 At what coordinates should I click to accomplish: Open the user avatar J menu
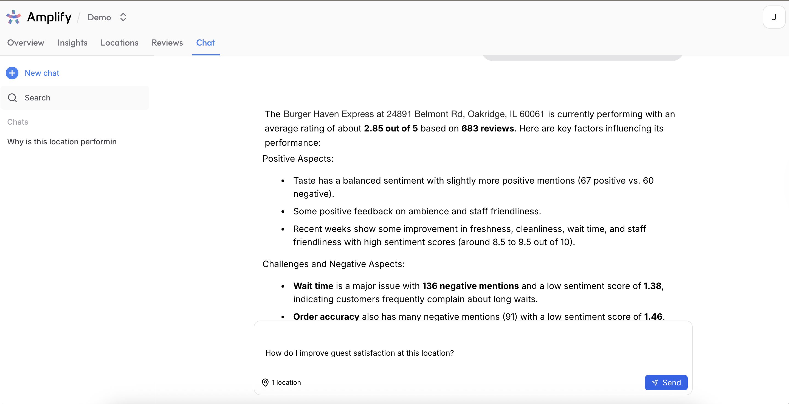coord(774,17)
